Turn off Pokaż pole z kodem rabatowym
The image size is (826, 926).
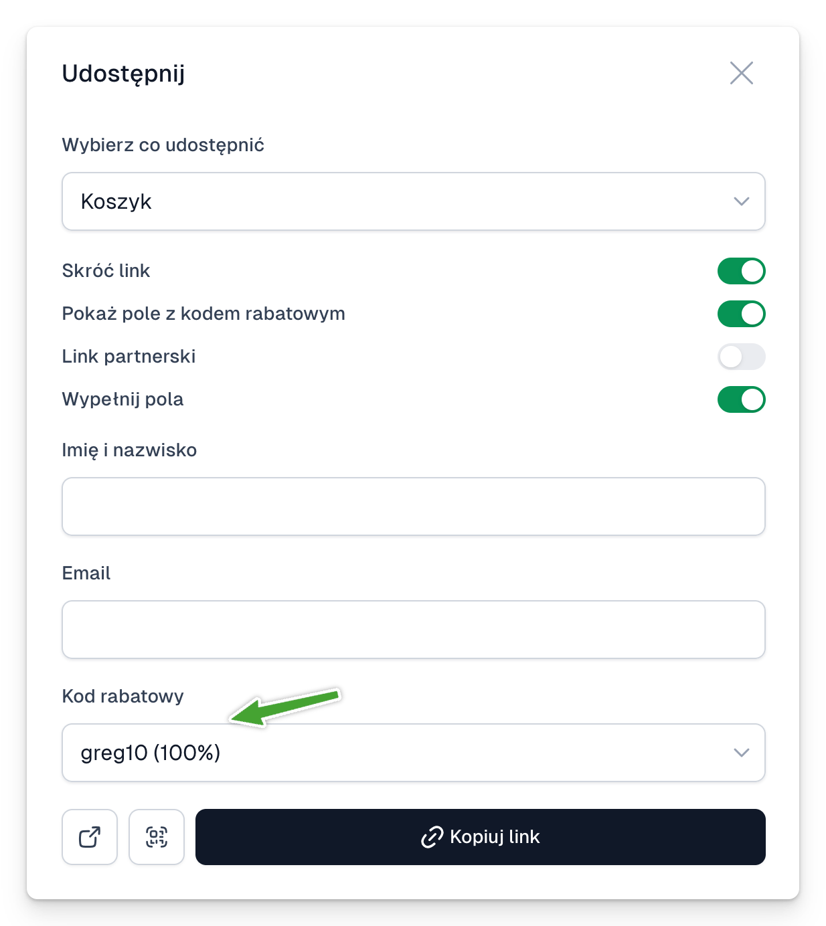(741, 314)
